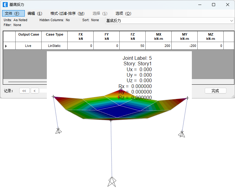This screenshot has height=188, width=235.
Task: Click the ETABS app icon in title bar
Action: coord(5,5)
